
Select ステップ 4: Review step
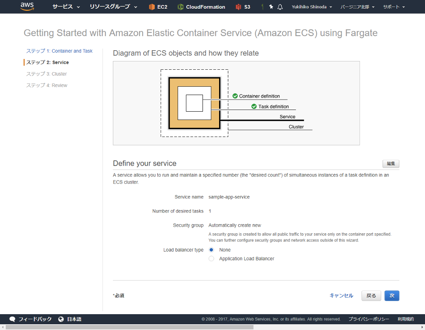point(46,85)
